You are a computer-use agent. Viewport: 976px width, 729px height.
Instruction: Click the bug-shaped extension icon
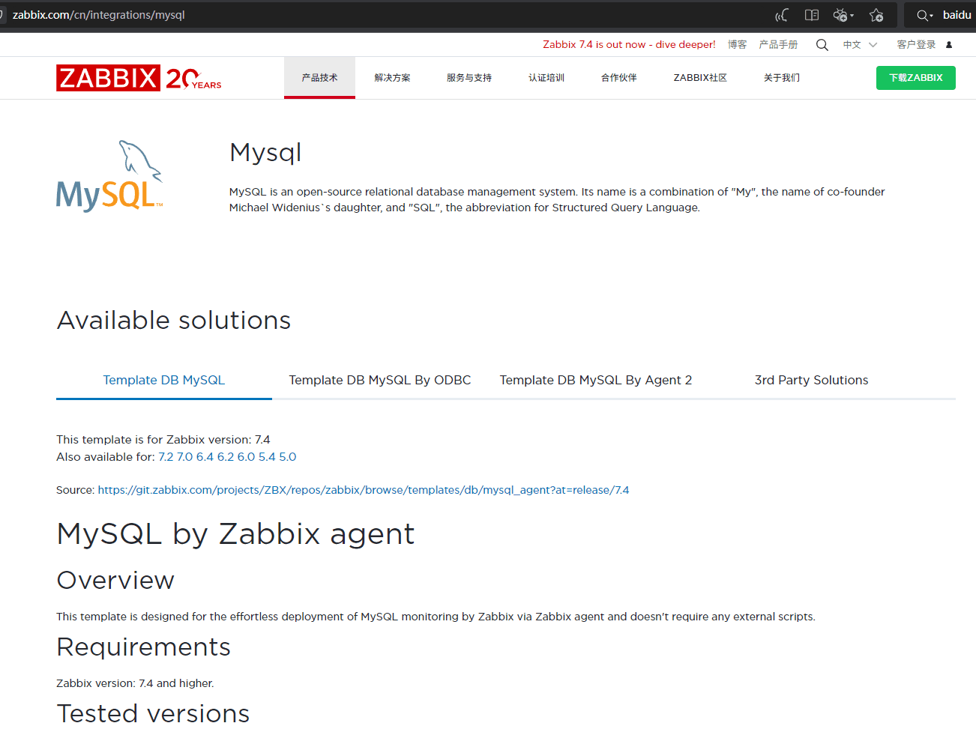coord(840,15)
